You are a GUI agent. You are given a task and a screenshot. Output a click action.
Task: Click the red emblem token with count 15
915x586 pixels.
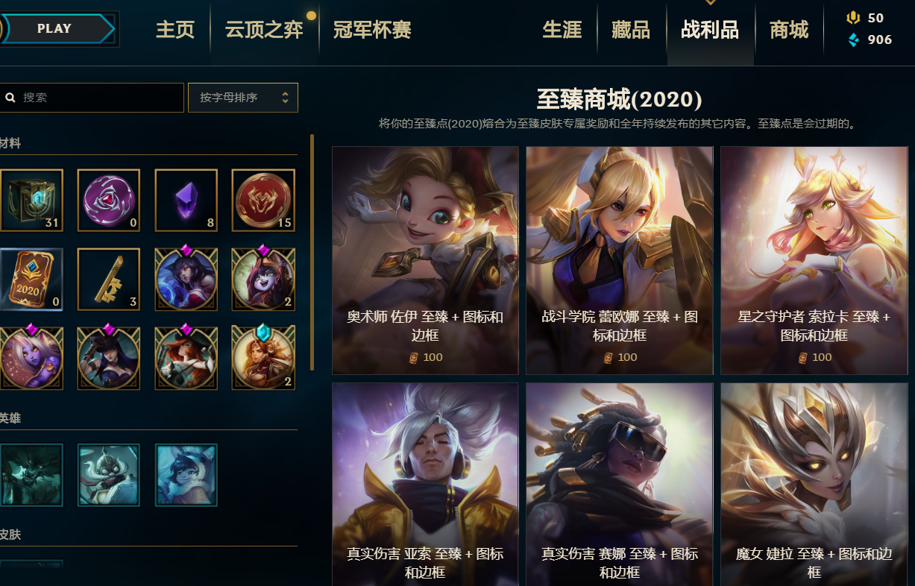click(263, 200)
